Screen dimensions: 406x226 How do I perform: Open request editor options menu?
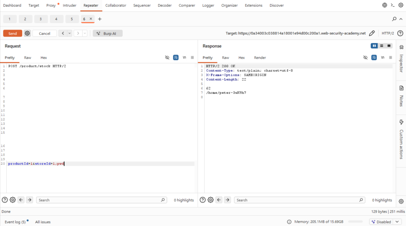coord(192,57)
